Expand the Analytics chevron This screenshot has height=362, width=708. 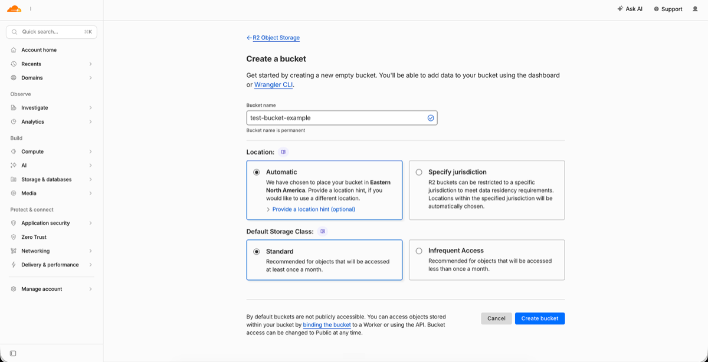[90, 121]
